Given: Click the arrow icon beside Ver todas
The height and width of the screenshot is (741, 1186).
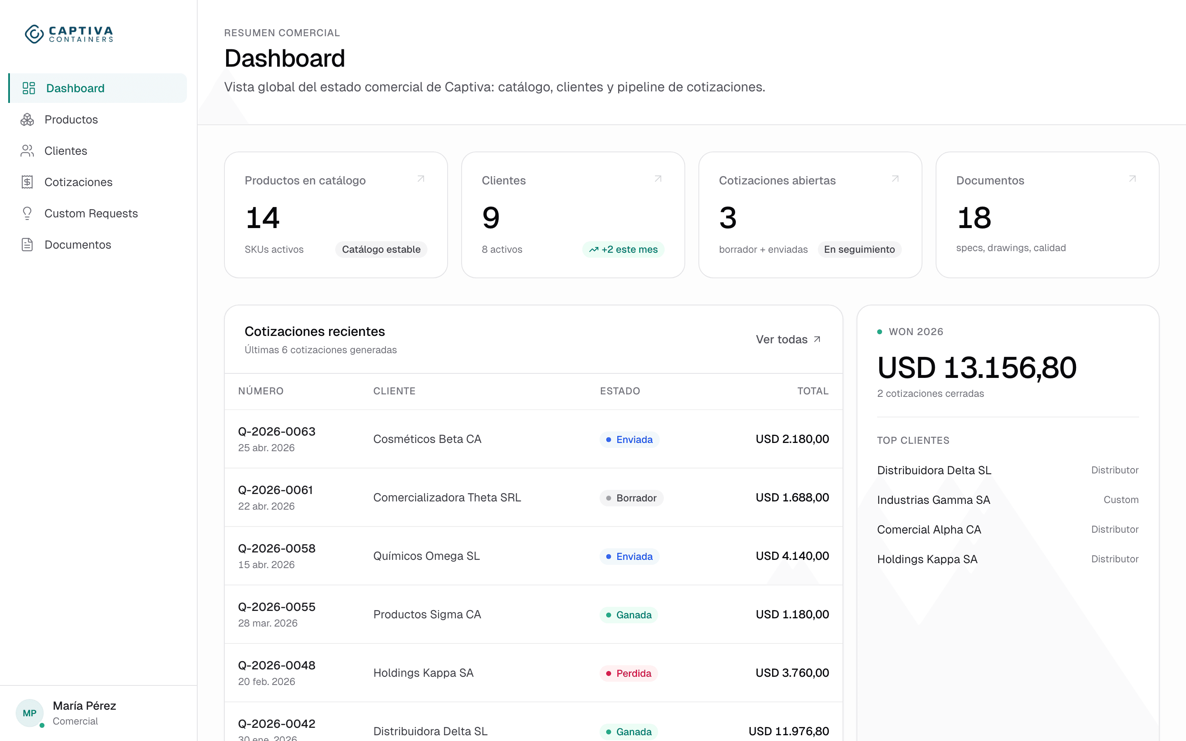Looking at the screenshot, I should point(817,339).
